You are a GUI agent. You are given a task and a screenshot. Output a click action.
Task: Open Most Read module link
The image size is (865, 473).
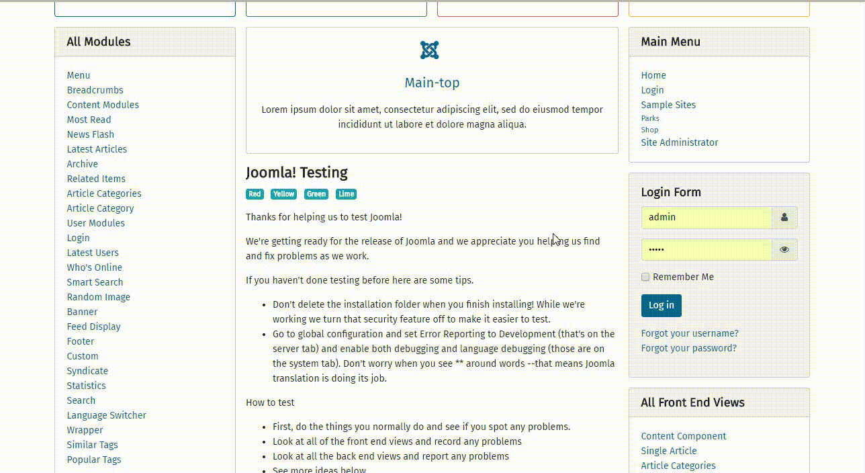point(89,120)
